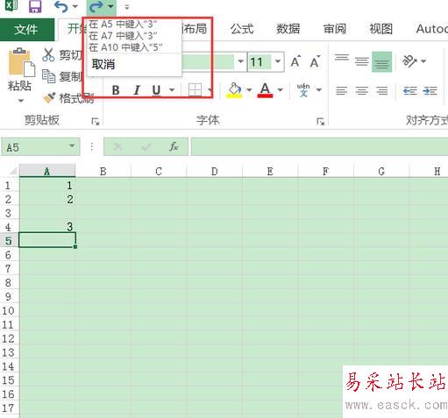
Task: Click cell A2 containing 2
Action: click(47, 199)
